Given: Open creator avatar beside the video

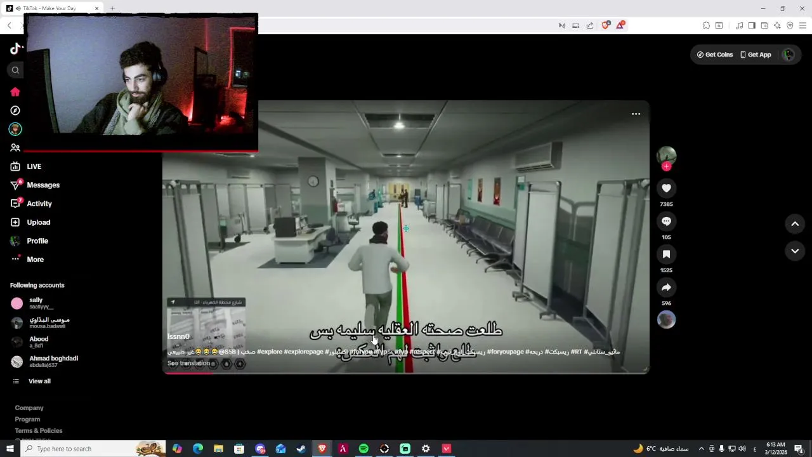Looking at the screenshot, I should 666,156.
